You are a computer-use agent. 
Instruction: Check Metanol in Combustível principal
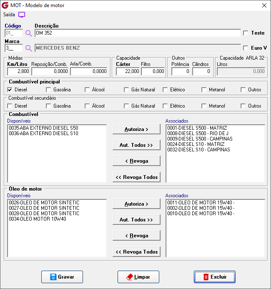point(204,90)
